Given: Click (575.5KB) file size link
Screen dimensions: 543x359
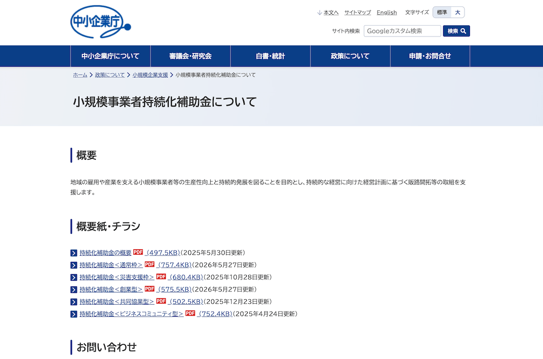Looking at the screenshot, I should tap(174, 289).
